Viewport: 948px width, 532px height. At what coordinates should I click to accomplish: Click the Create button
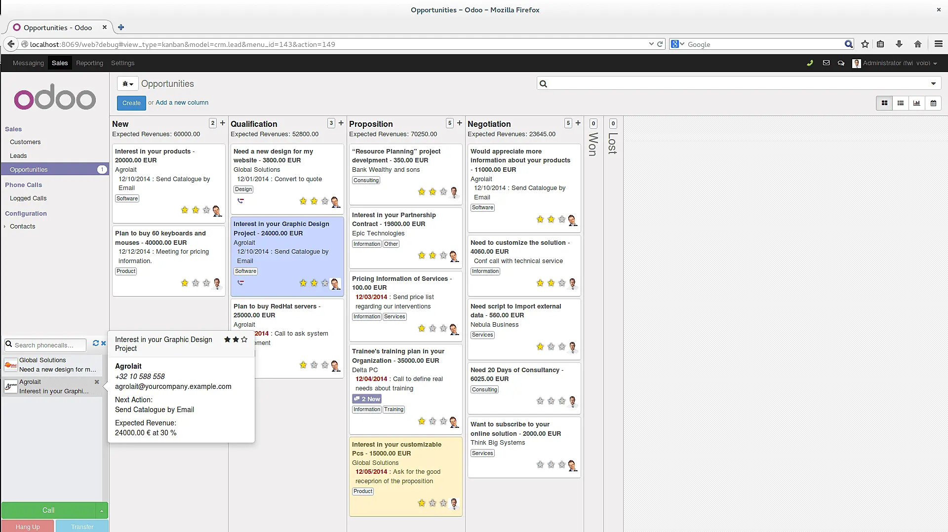(131, 103)
